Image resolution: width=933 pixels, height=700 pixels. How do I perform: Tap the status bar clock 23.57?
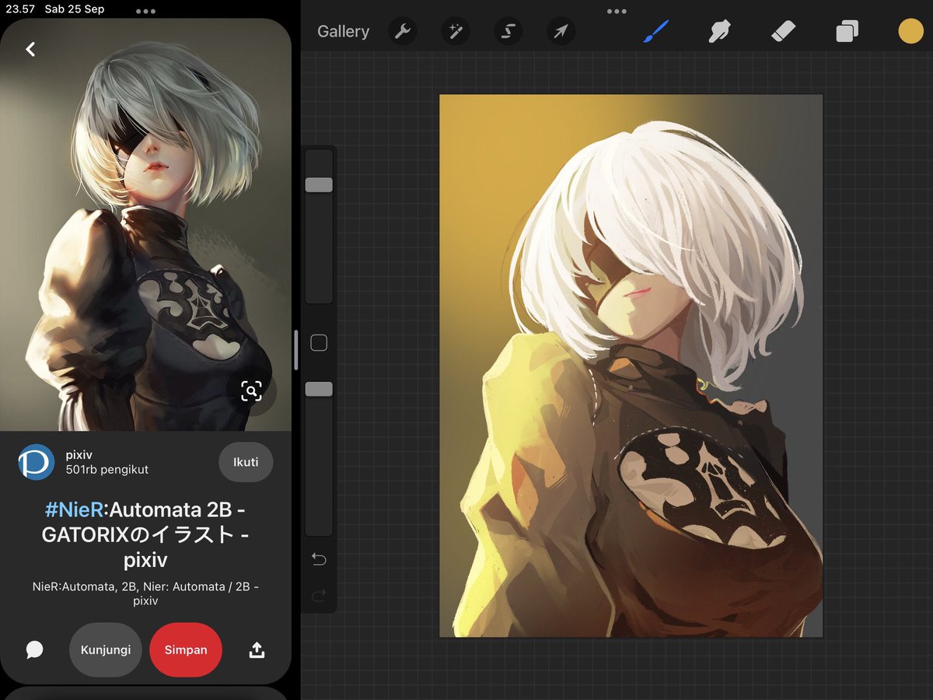click(19, 9)
